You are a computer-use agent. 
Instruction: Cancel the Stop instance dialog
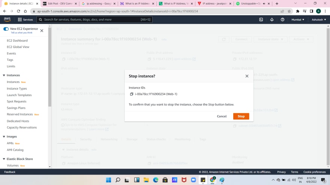[x=222, y=116]
